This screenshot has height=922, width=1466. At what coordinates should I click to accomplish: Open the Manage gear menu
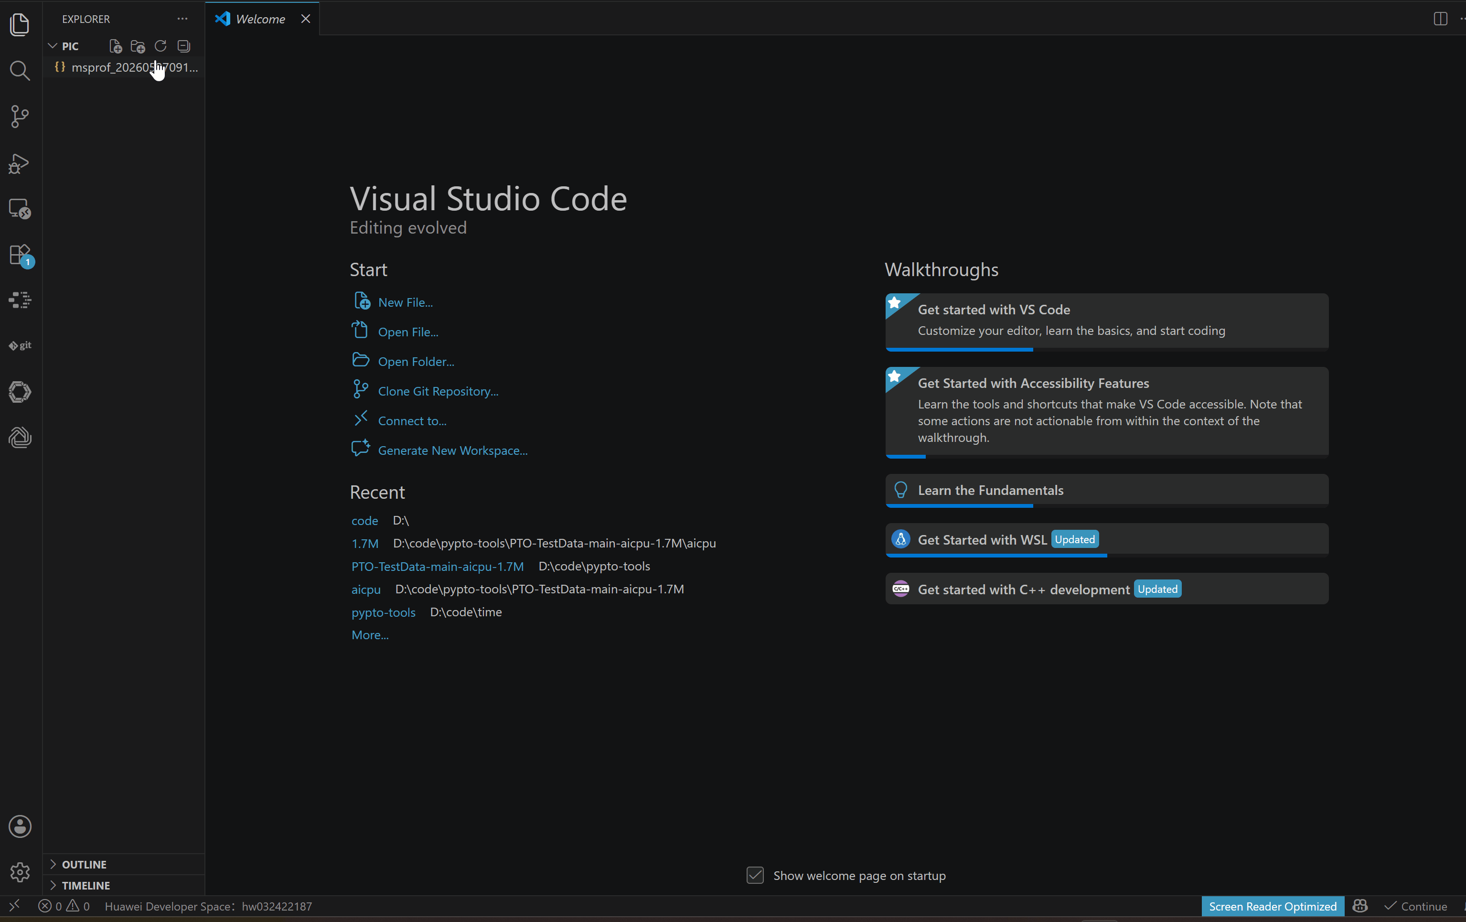(x=20, y=872)
